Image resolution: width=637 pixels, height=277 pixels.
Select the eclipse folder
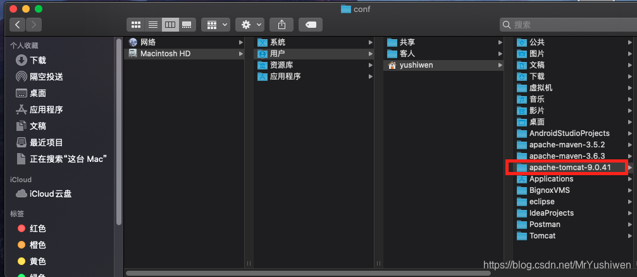(574, 202)
